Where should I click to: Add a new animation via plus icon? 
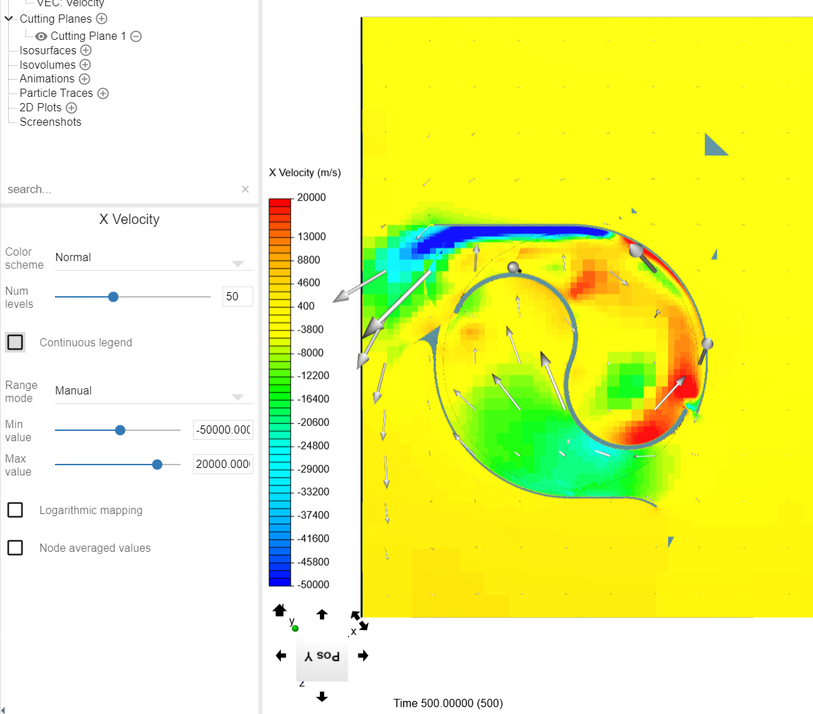[84, 79]
